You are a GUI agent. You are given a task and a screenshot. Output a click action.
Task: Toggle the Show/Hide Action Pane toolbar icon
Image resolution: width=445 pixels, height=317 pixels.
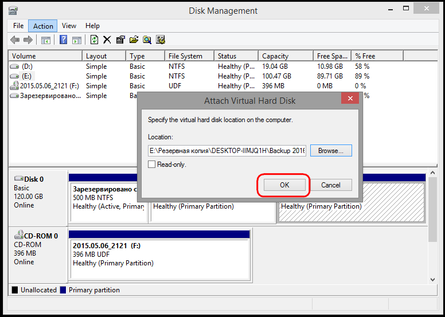tap(77, 40)
